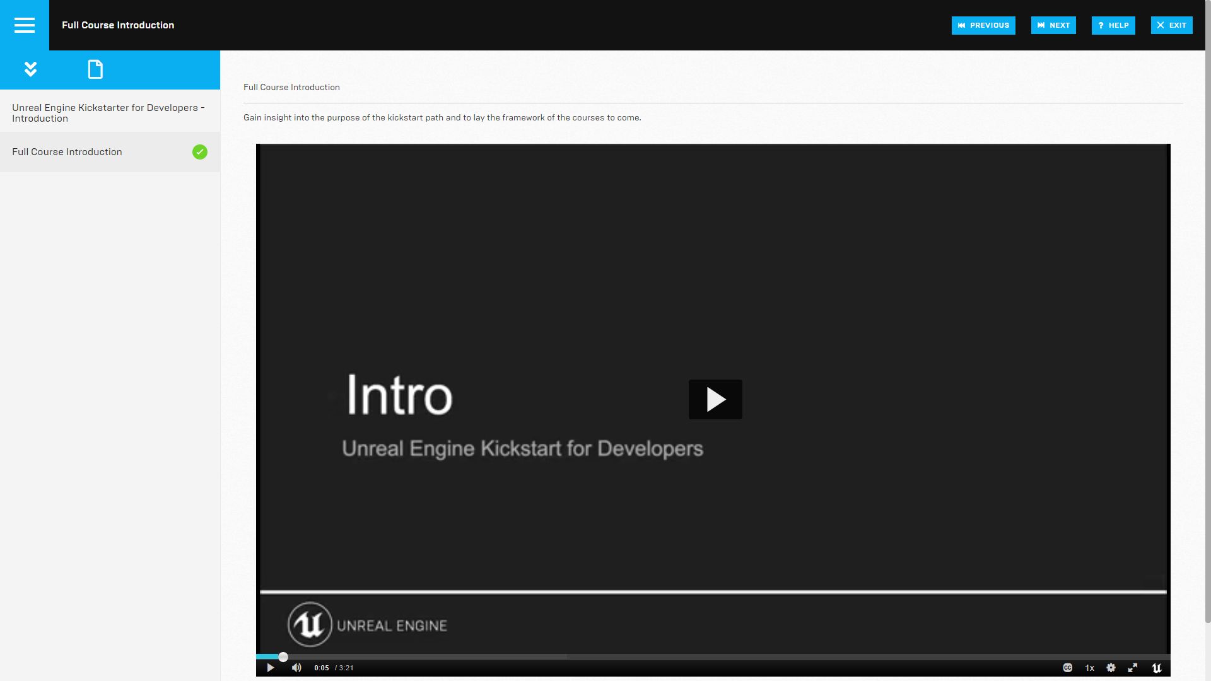Click the document/notes panel icon
Image resolution: width=1211 pixels, height=681 pixels.
(95, 69)
